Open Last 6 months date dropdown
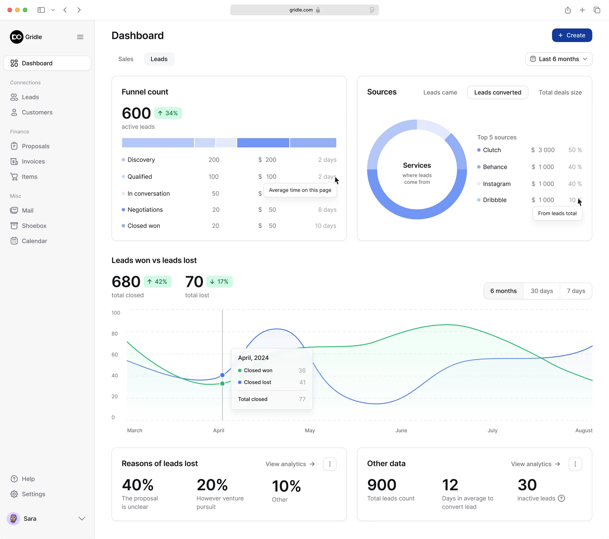609x539 pixels. pos(559,59)
